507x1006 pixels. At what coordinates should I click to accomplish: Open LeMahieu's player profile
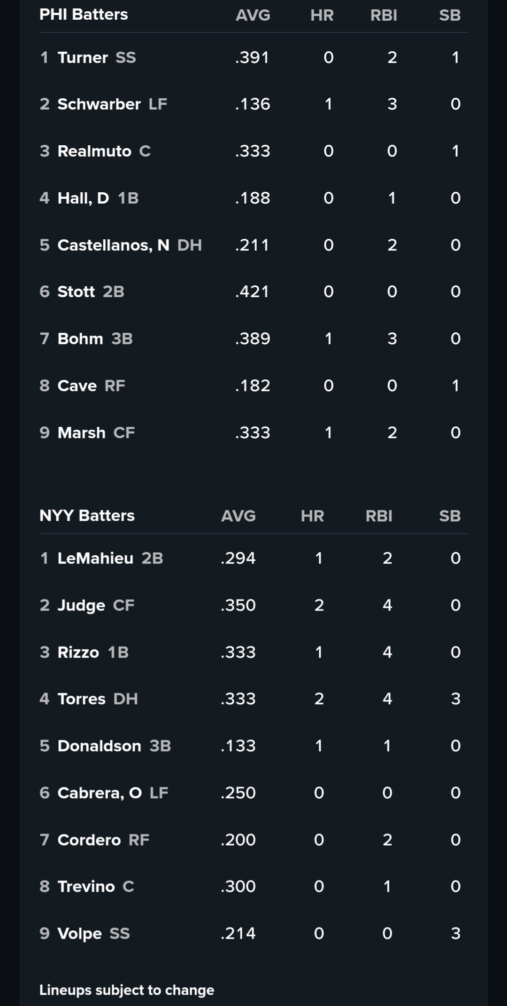95,558
